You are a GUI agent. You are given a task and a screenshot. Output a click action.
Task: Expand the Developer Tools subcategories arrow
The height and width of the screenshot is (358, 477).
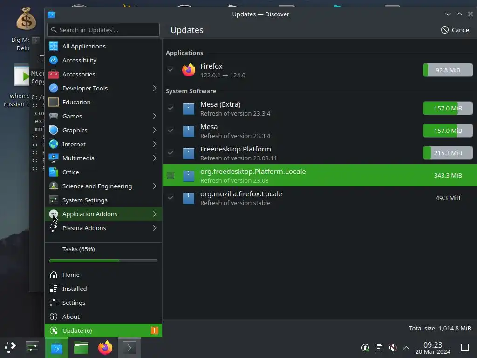click(x=155, y=88)
